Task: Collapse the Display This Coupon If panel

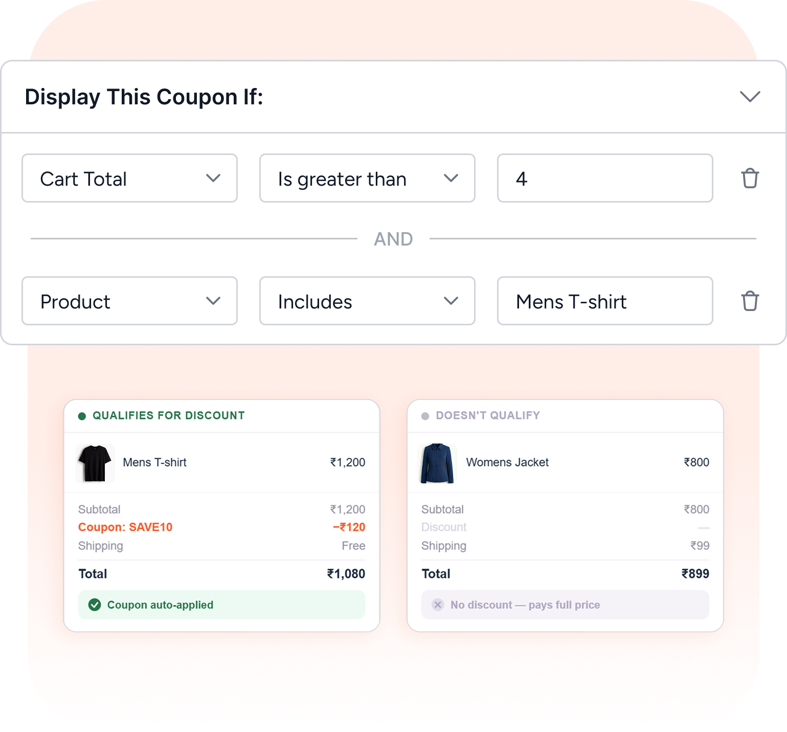Action: click(x=750, y=96)
